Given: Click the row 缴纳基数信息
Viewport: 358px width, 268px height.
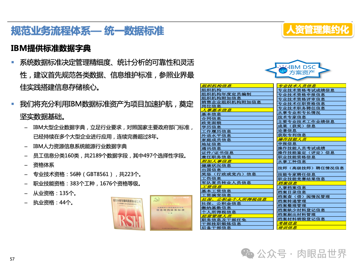Looking at the screenshot, I should click(x=237, y=208).
